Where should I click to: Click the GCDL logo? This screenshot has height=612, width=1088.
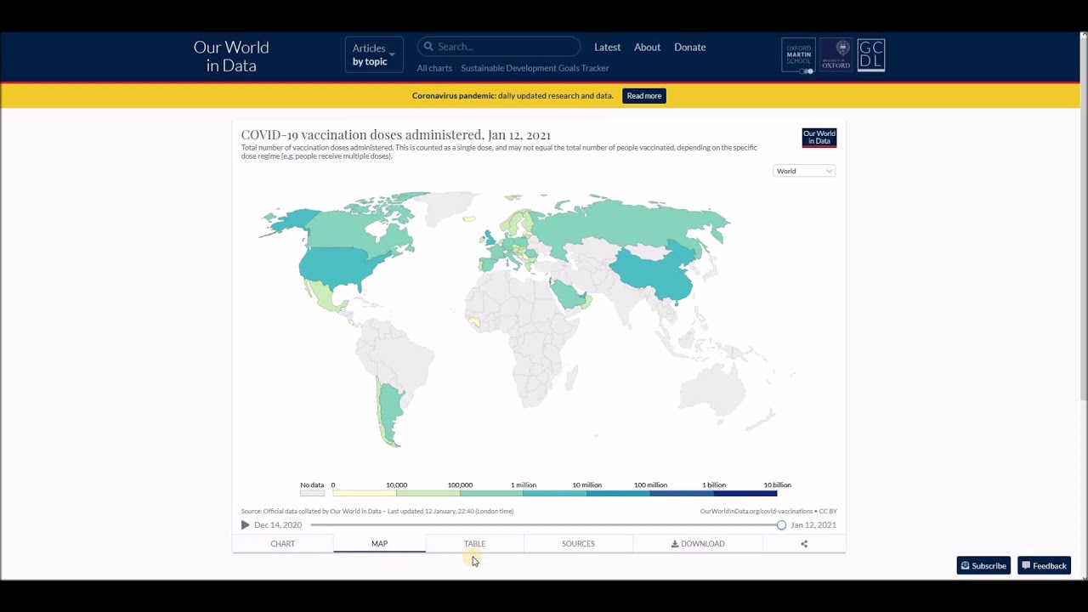(871, 55)
